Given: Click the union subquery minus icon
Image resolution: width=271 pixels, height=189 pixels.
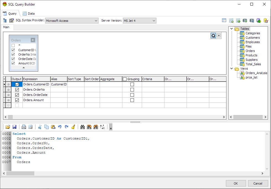Looking at the screenshot, I should pyautogui.click(x=252, y=20).
